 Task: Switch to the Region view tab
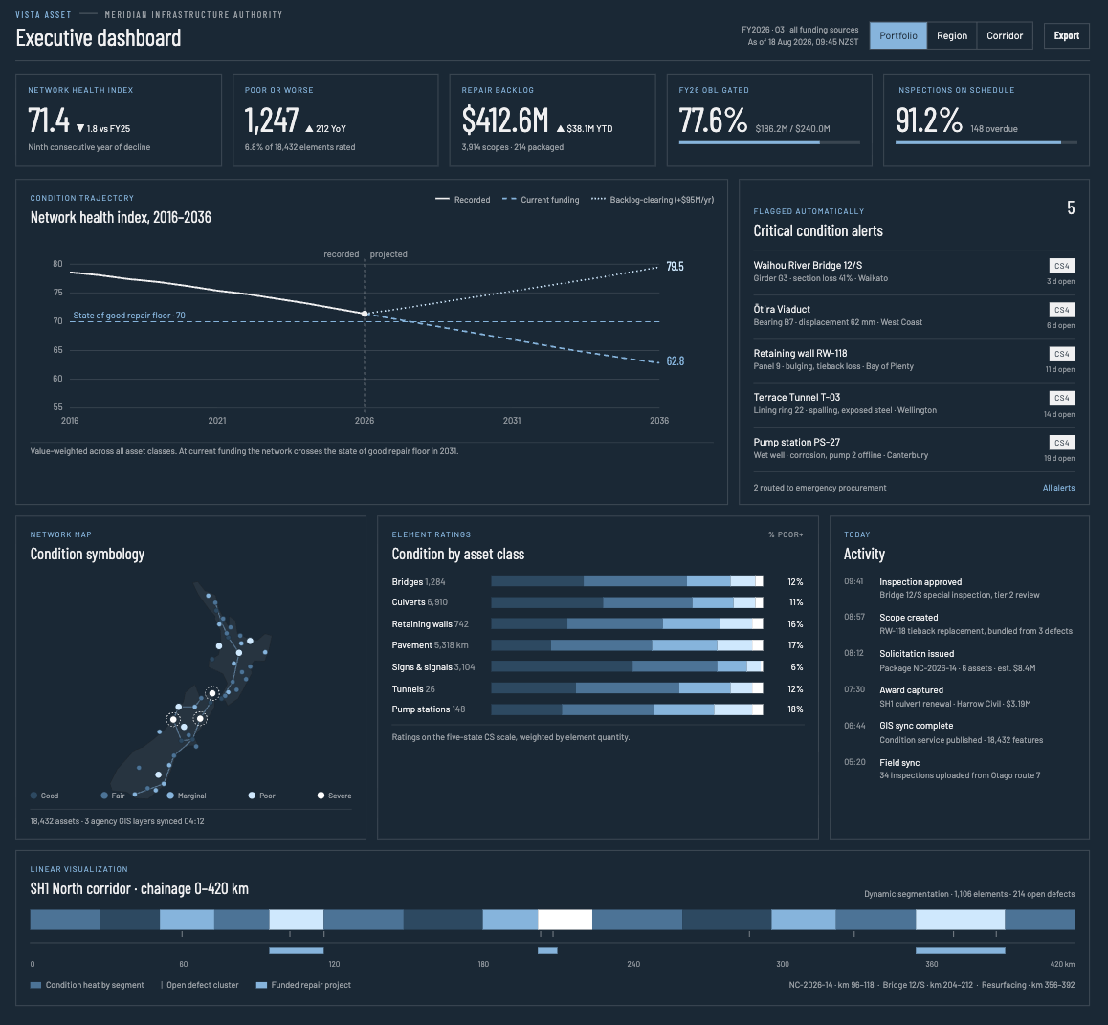pyautogui.click(x=952, y=35)
